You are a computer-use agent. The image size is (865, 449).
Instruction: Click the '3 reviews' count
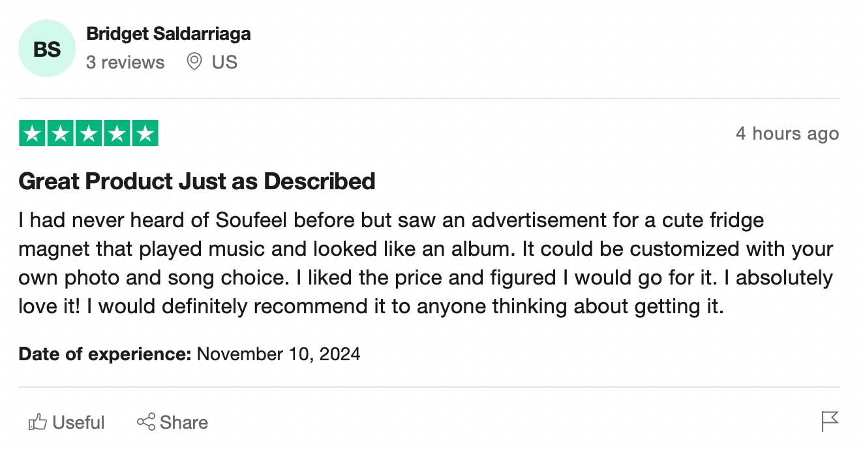[x=125, y=63]
